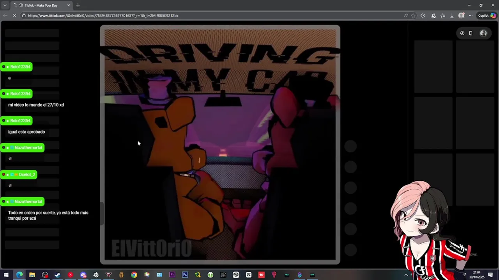Image resolution: width=499 pixels, height=280 pixels.
Task: Open Read aloud in address bar
Action: click(x=406, y=16)
